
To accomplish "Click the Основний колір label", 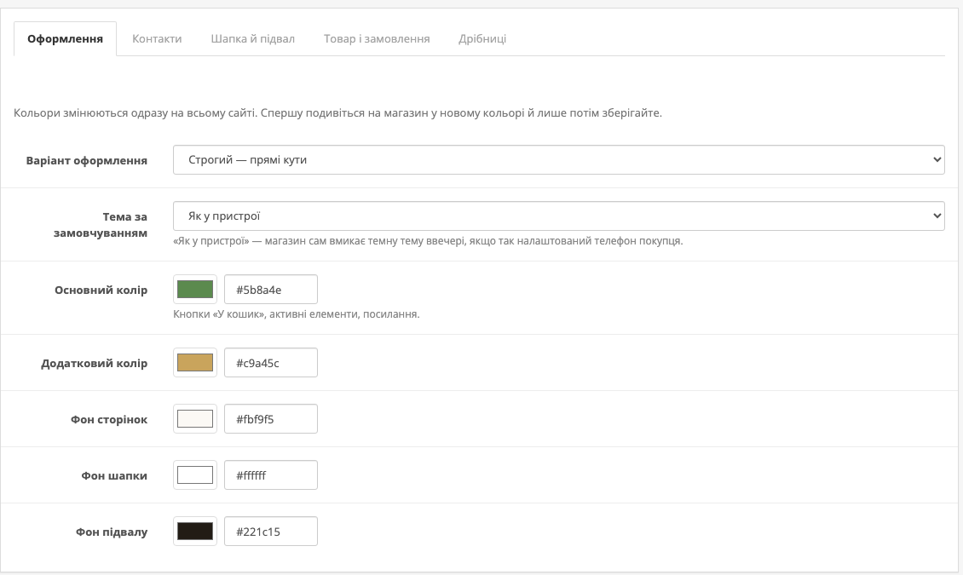I will click(101, 290).
